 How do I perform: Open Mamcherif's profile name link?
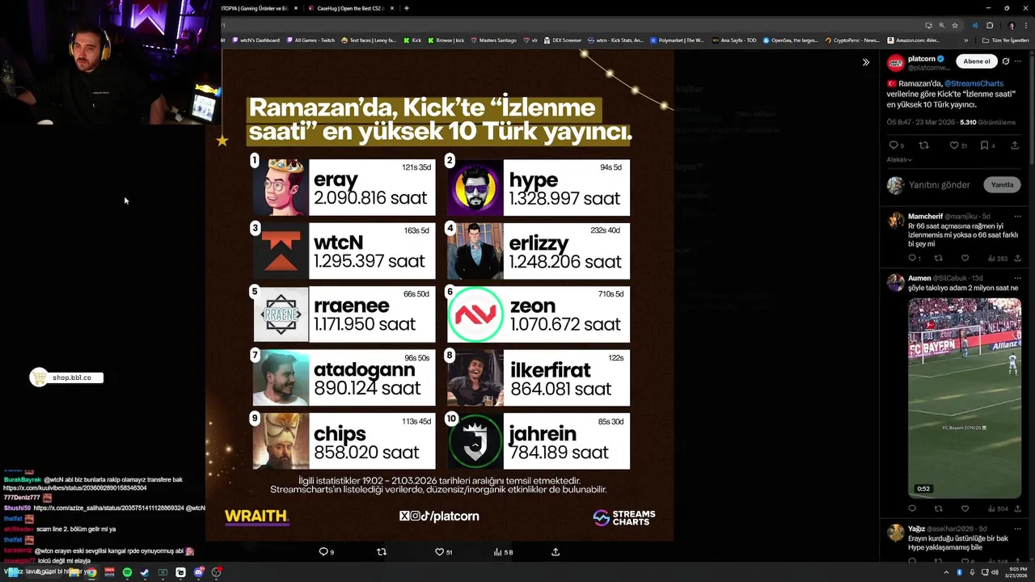click(x=925, y=217)
